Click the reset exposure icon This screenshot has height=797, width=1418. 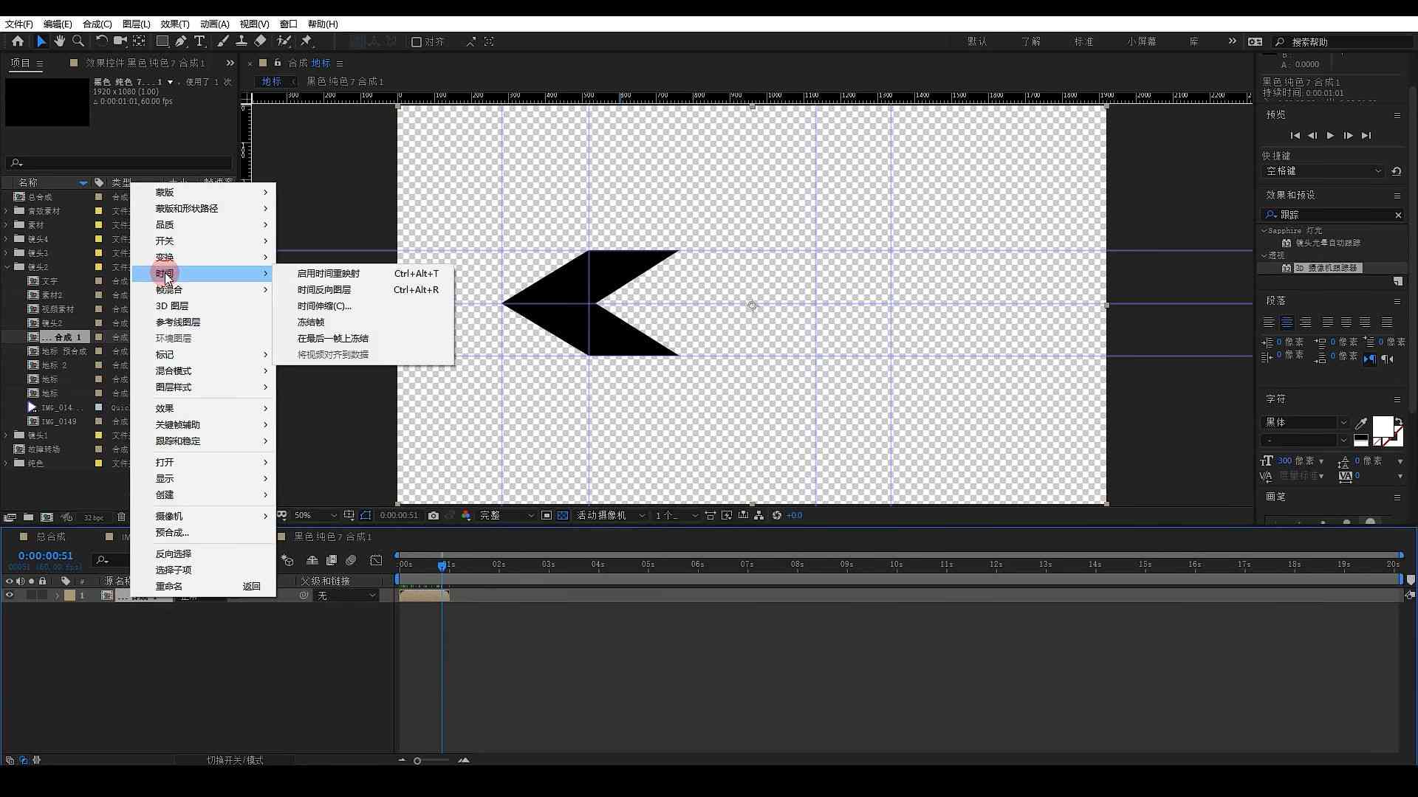tap(777, 515)
